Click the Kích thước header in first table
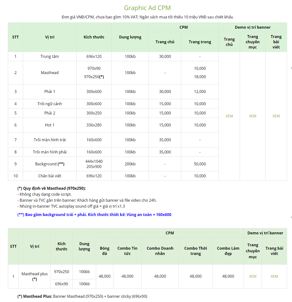The image size is (292, 302). click(x=94, y=37)
